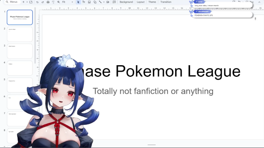264x148 pixels.
Task: Open the Background options
Action: (x=126, y=2)
